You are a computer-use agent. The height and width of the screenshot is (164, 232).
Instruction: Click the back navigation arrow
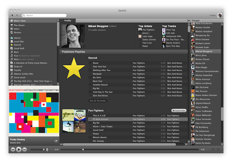(12, 15)
